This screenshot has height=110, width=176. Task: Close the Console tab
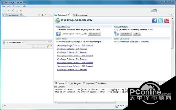[66, 83]
